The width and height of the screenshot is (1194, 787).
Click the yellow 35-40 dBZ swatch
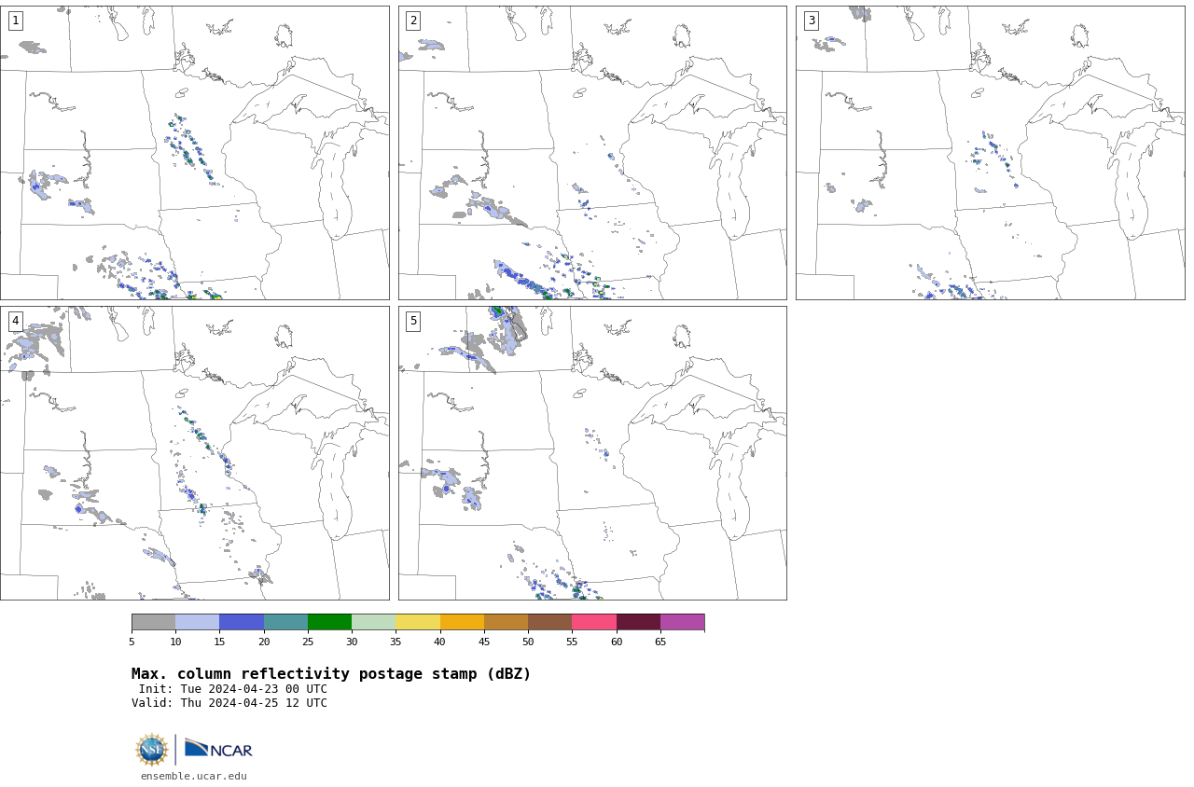pyautogui.click(x=418, y=622)
